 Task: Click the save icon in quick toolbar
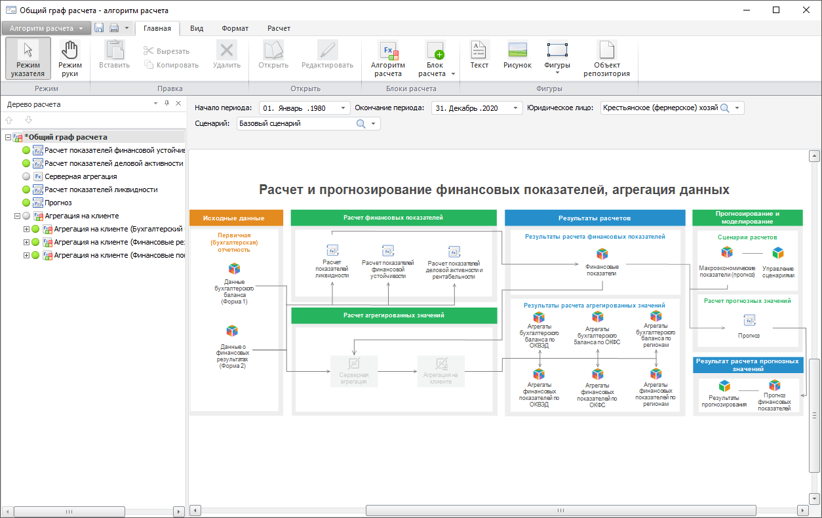tap(100, 28)
